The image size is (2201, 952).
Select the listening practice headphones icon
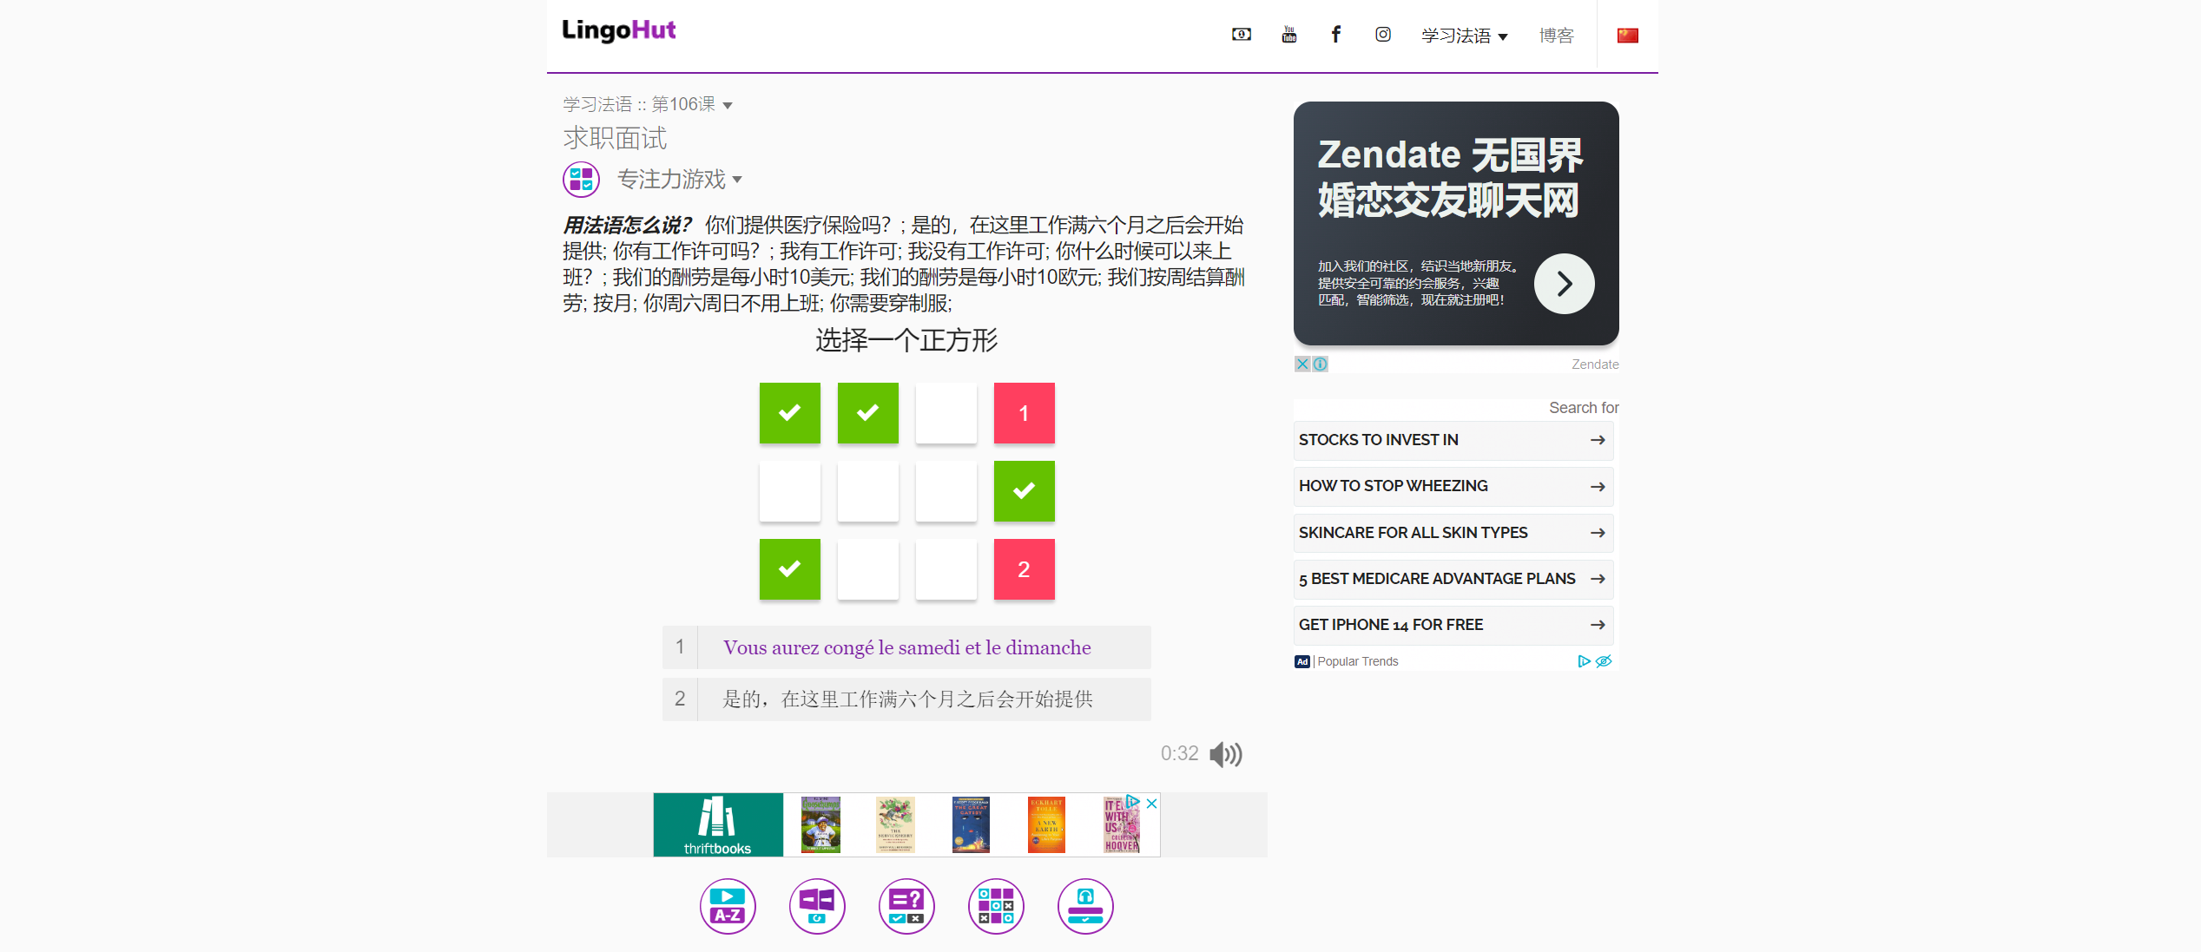tap(1085, 906)
